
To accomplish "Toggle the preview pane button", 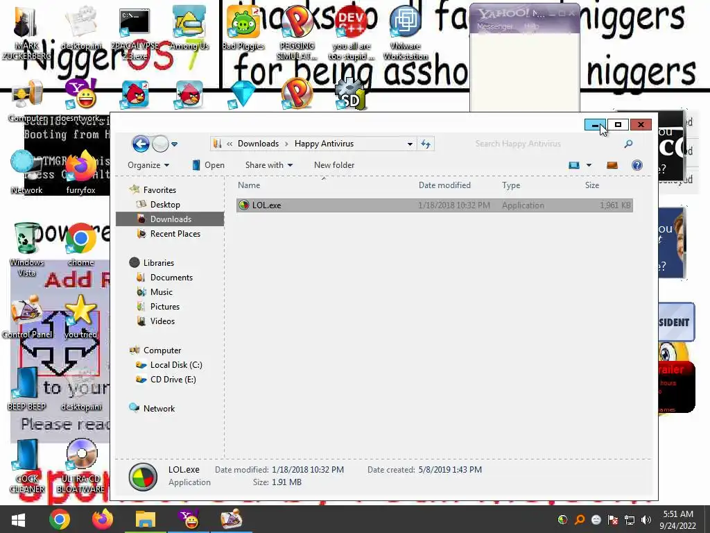I will point(612,165).
